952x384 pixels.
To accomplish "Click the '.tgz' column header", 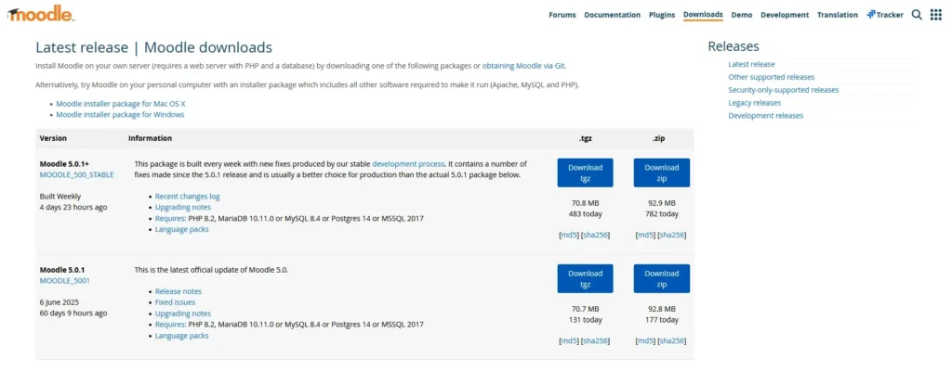I will coord(586,138).
